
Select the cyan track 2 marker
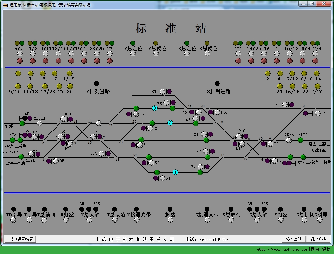tap(170, 123)
